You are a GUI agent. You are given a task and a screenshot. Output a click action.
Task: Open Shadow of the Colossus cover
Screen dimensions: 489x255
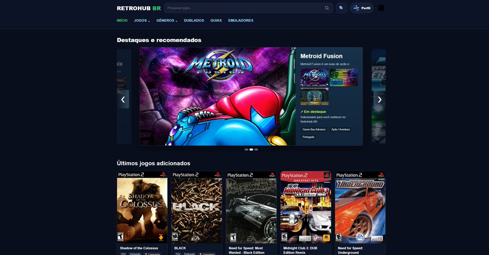pyautogui.click(x=142, y=207)
